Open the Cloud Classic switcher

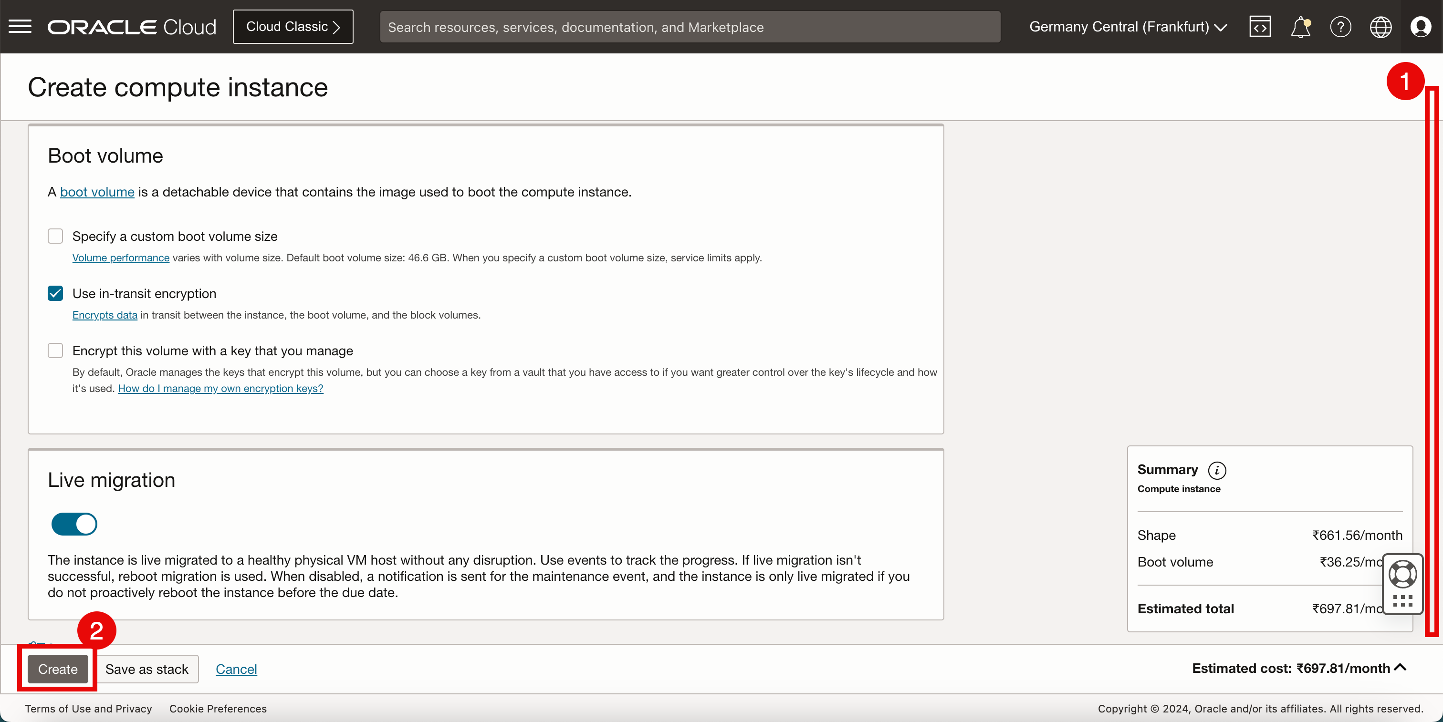pos(293,27)
